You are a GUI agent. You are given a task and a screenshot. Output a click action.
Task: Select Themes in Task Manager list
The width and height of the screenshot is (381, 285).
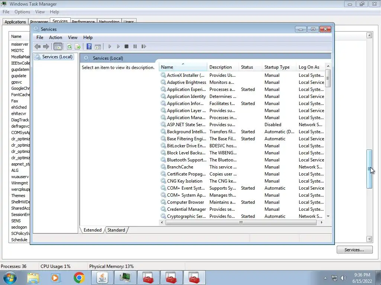[x=18, y=196]
